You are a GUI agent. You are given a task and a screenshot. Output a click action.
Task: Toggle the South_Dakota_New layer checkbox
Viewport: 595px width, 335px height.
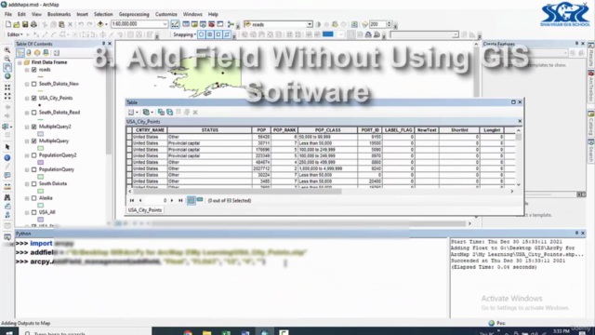click(34, 84)
